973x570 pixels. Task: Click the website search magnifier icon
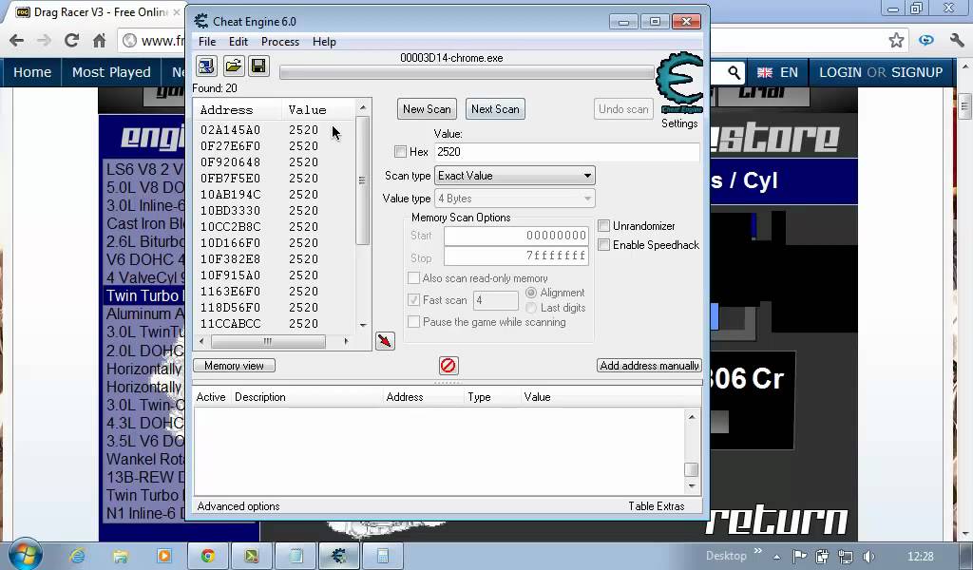point(735,72)
